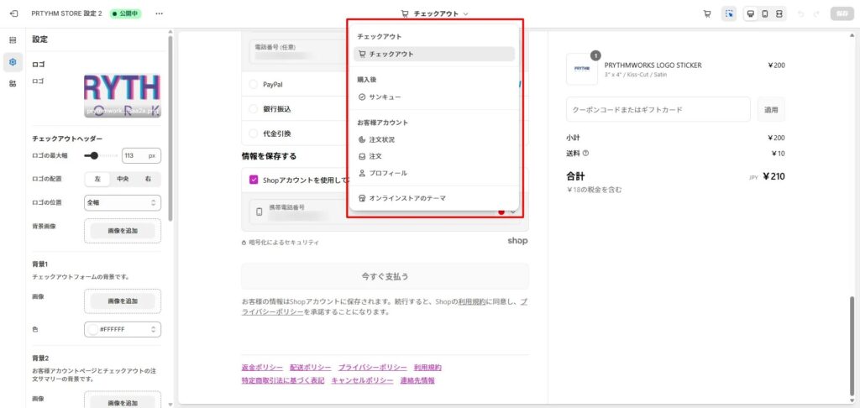Click the coupon code or gift card field

pyautogui.click(x=658, y=110)
